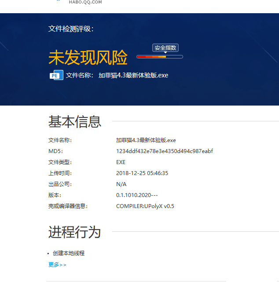Click the 壳或编译器信息 label
Image resolution: width=279 pixels, height=285 pixels.
point(67,206)
